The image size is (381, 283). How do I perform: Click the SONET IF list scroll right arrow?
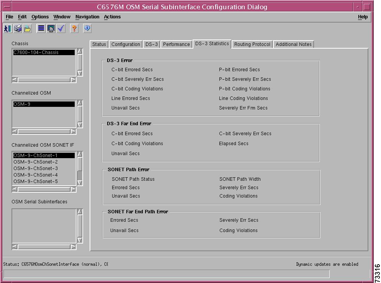(x=74, y=189)
